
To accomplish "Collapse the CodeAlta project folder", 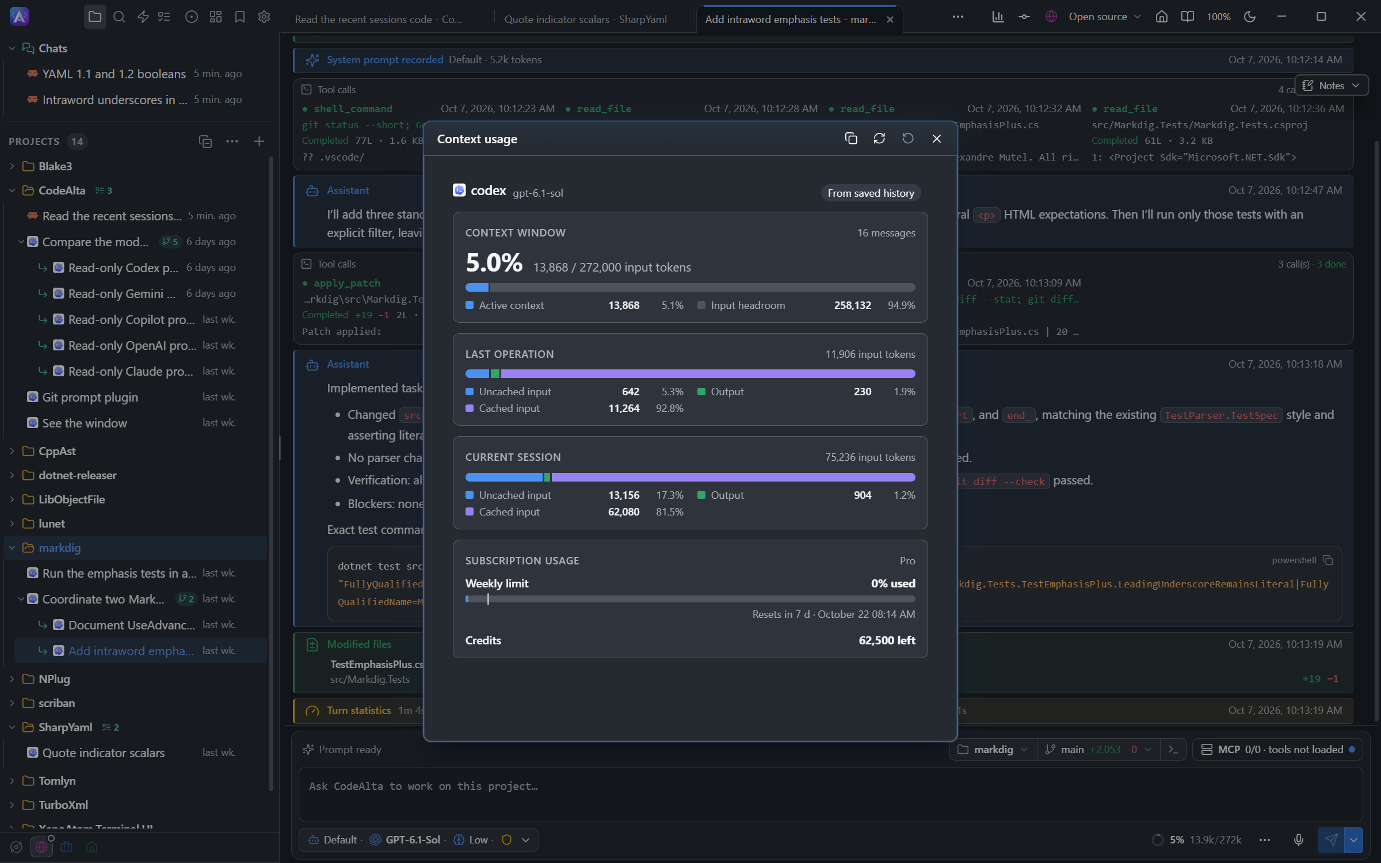I will point(12,190).
